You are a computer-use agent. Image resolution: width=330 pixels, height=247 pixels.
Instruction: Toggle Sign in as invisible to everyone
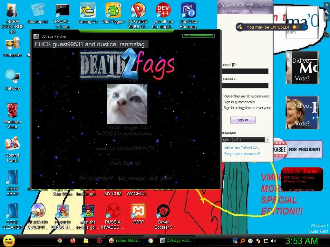222,108
